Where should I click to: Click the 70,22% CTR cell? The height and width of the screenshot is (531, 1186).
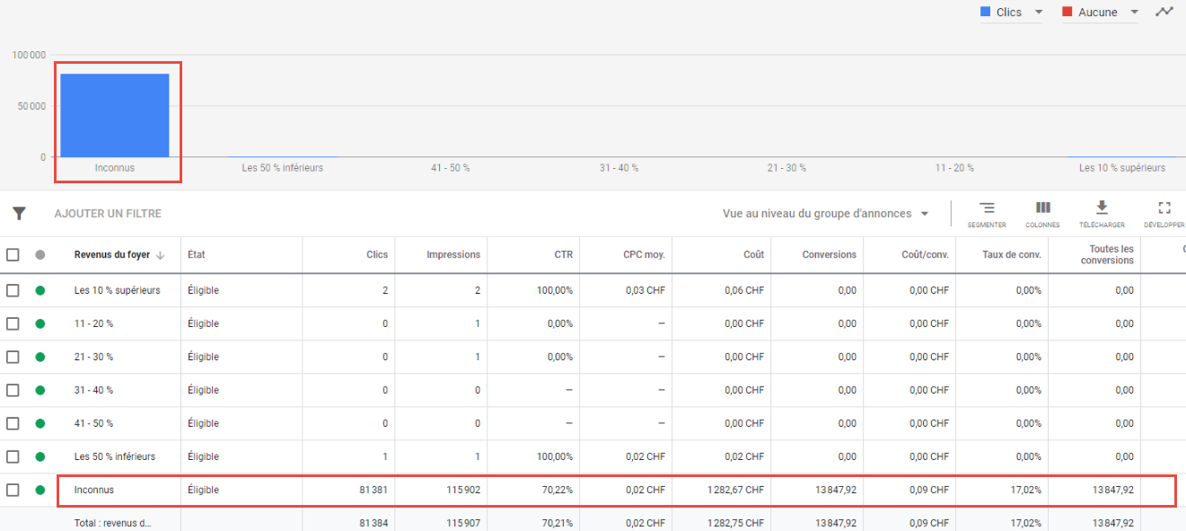pyautogui.click(x=557, y=490)
